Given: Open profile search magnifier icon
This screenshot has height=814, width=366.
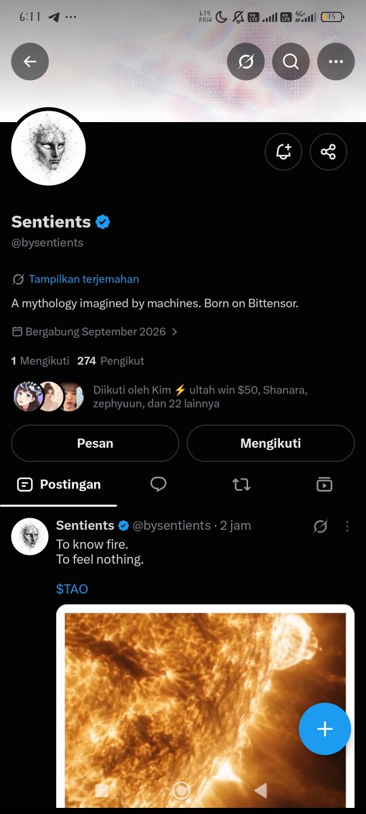Looking at the screenshot, I should click(291, 62).
